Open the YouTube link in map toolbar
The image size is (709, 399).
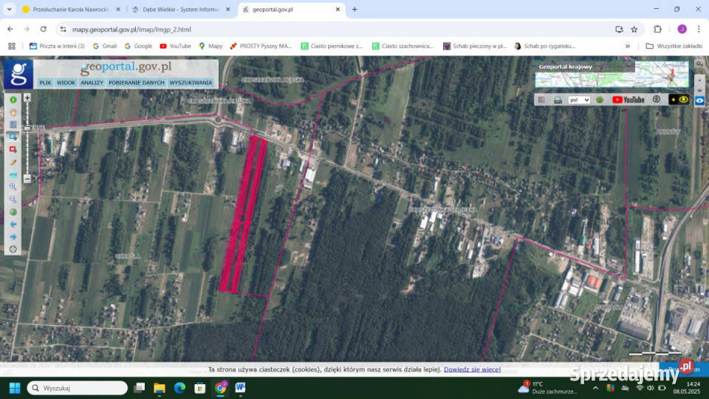coord(628,100)
